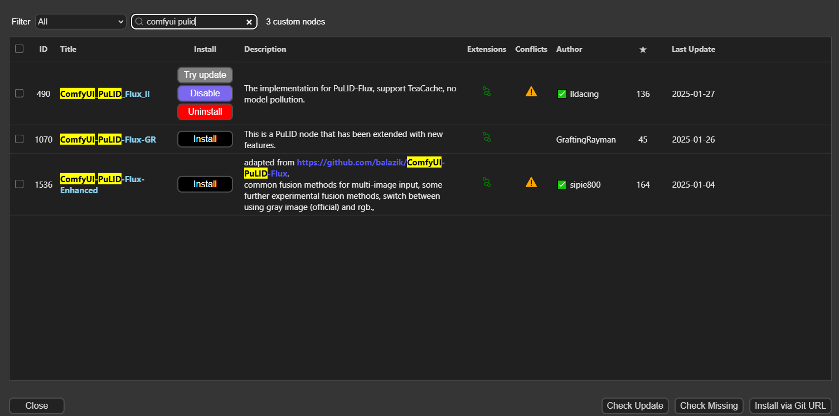Disable the ComfyUI_PuLID_Flux_ll node

(x=205, y=93)
